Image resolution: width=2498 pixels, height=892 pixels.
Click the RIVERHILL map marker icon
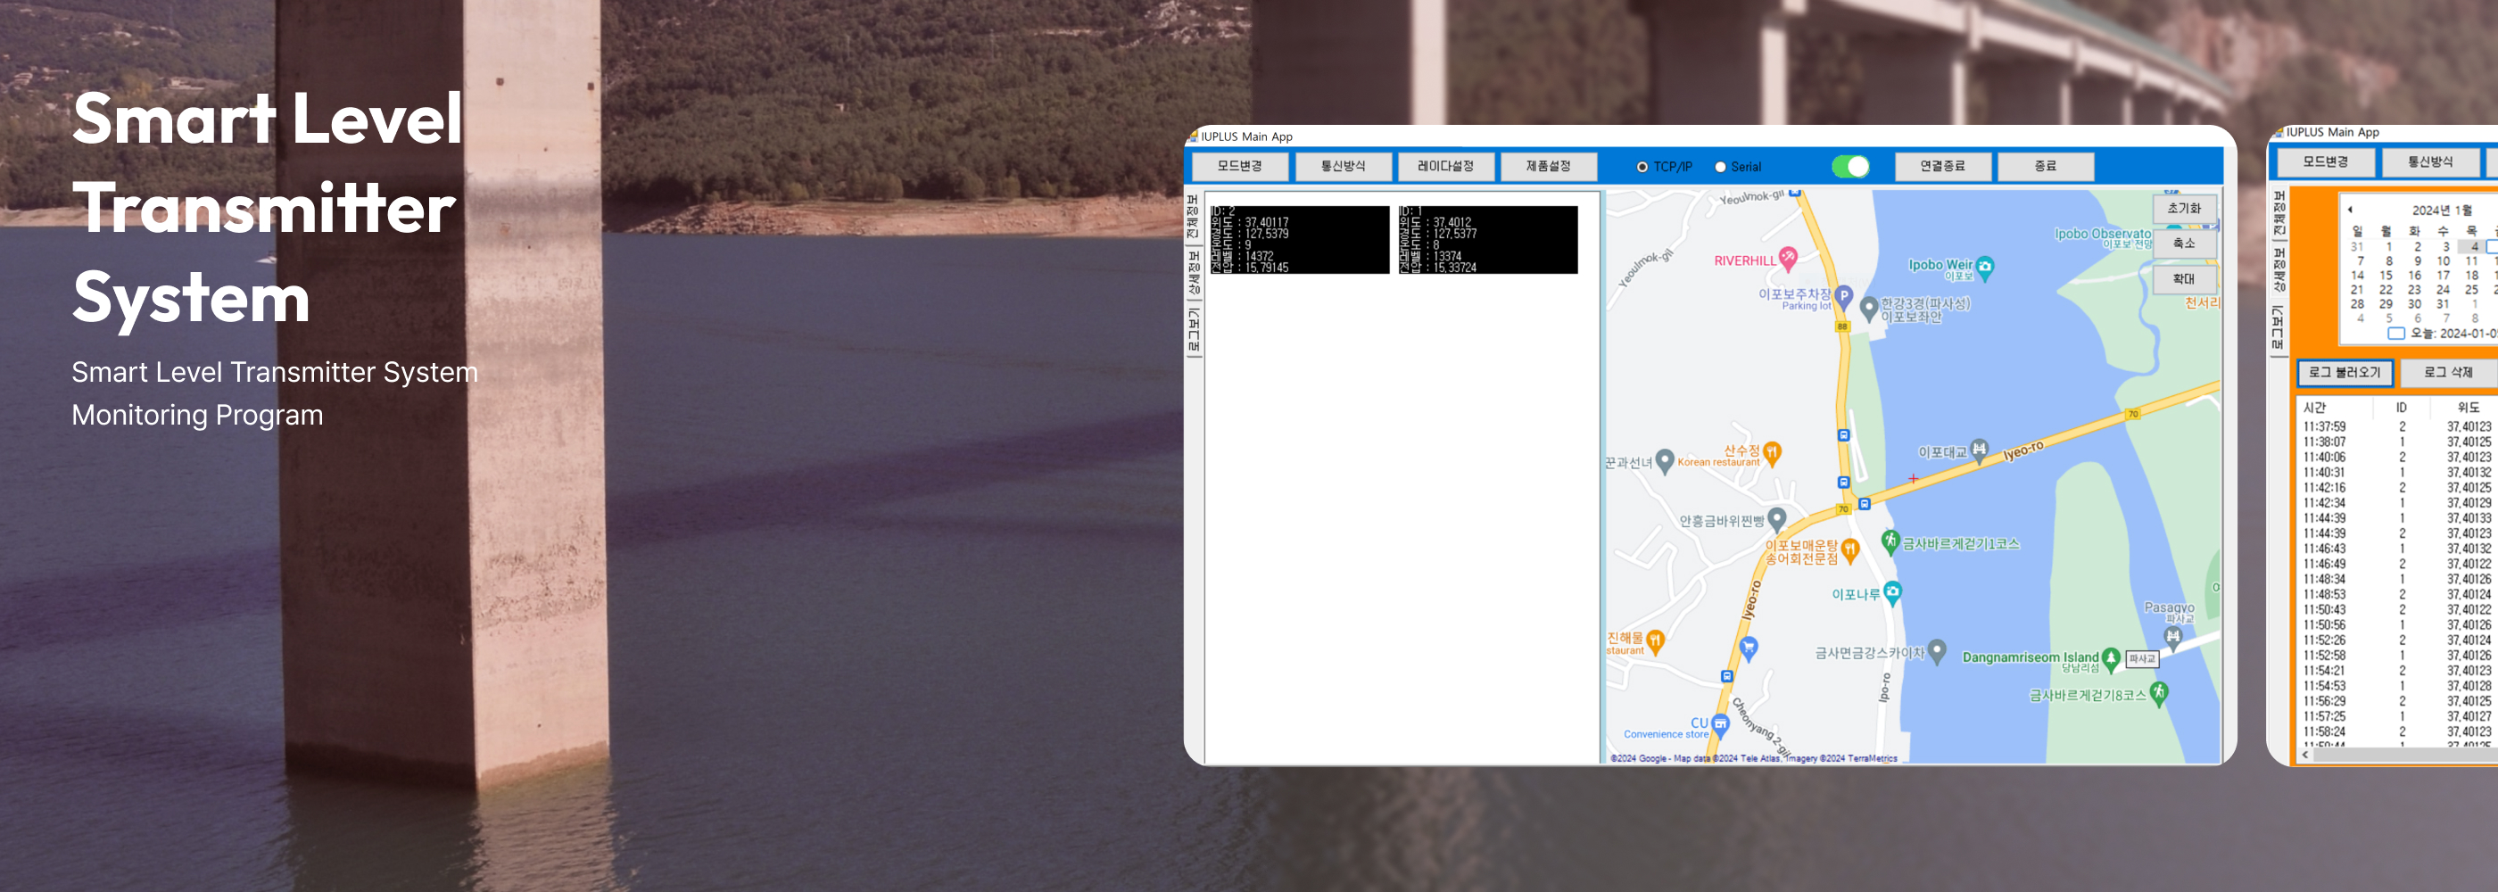tap(1788, 258)
